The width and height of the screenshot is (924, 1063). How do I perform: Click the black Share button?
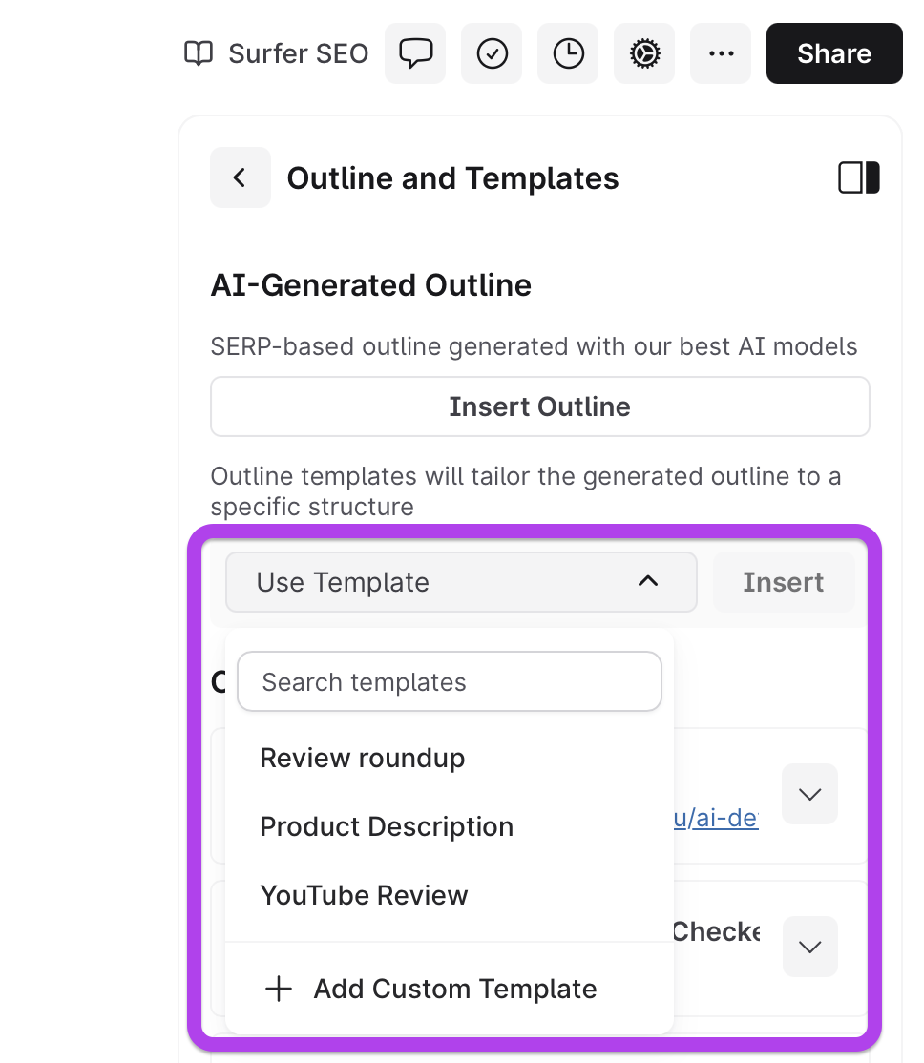[833, 53]
